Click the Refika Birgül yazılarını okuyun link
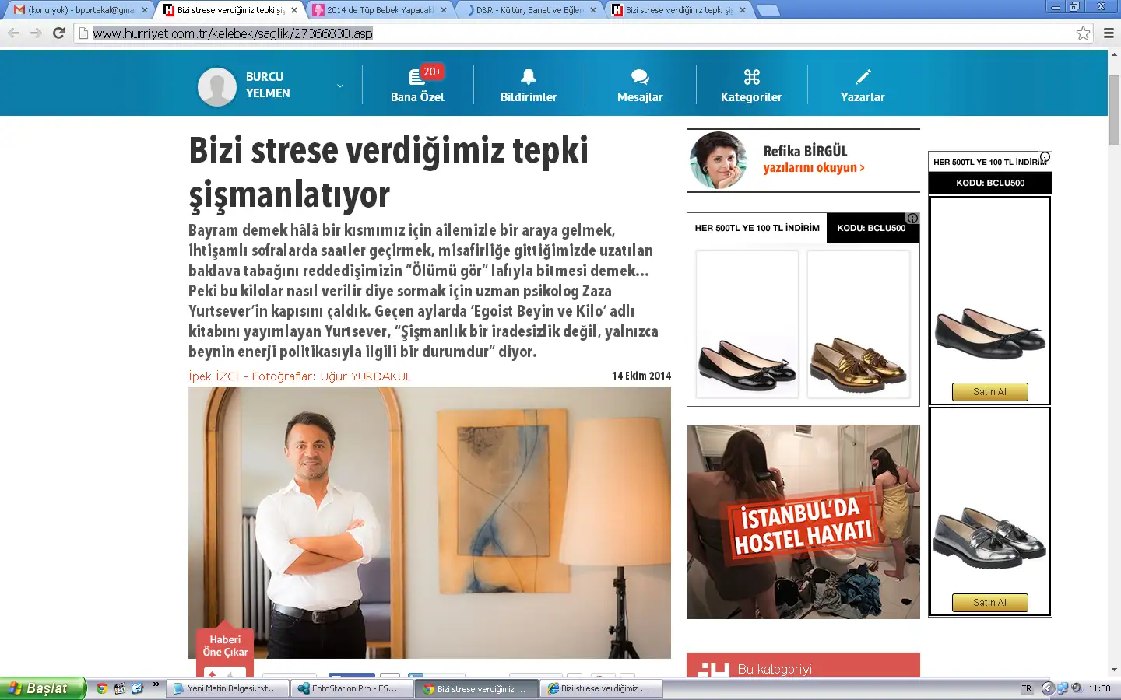 (x=814, y=168)
